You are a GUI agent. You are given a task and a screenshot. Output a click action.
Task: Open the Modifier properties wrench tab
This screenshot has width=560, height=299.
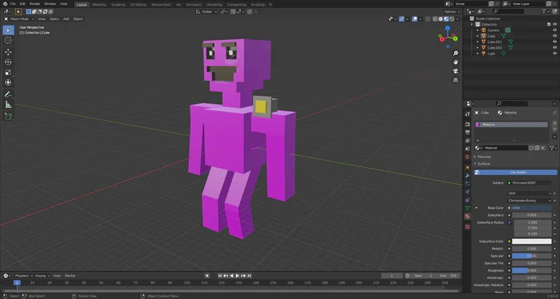pos(467,175)
